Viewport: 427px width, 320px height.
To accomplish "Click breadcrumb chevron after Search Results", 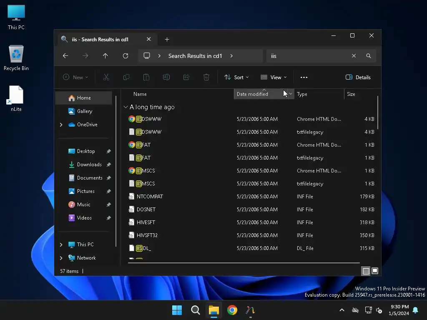I will click(x=231, y=56).
